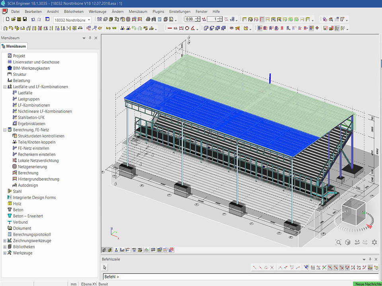Click the Berechnung tree item

pyautogui.click(x=28, y=173)
